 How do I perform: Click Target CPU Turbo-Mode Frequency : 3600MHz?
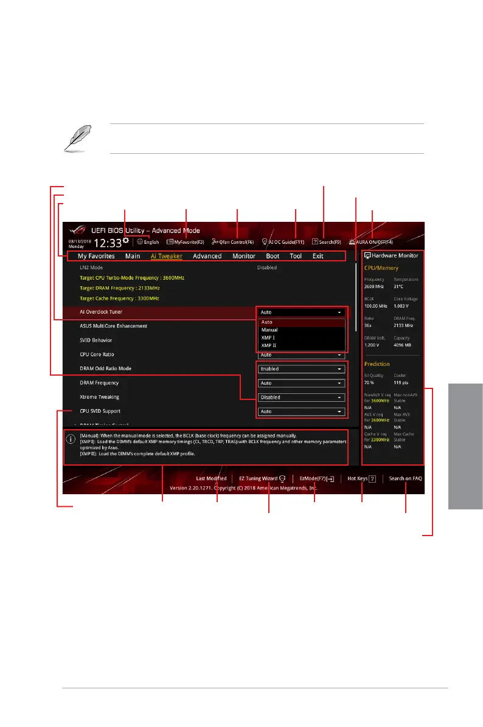coord(132,278)
